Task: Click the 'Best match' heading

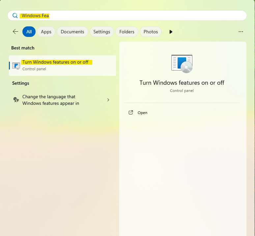Action: point(23,48)
